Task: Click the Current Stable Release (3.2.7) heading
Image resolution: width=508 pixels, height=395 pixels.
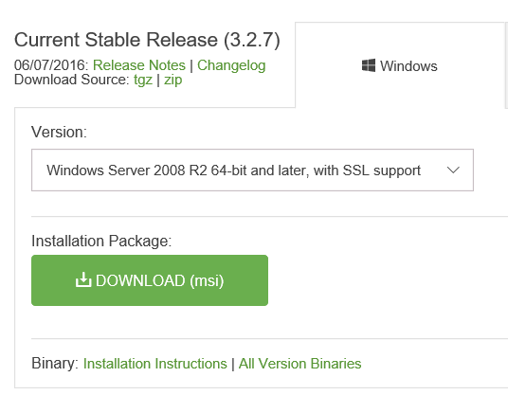Action: [147, 40]
